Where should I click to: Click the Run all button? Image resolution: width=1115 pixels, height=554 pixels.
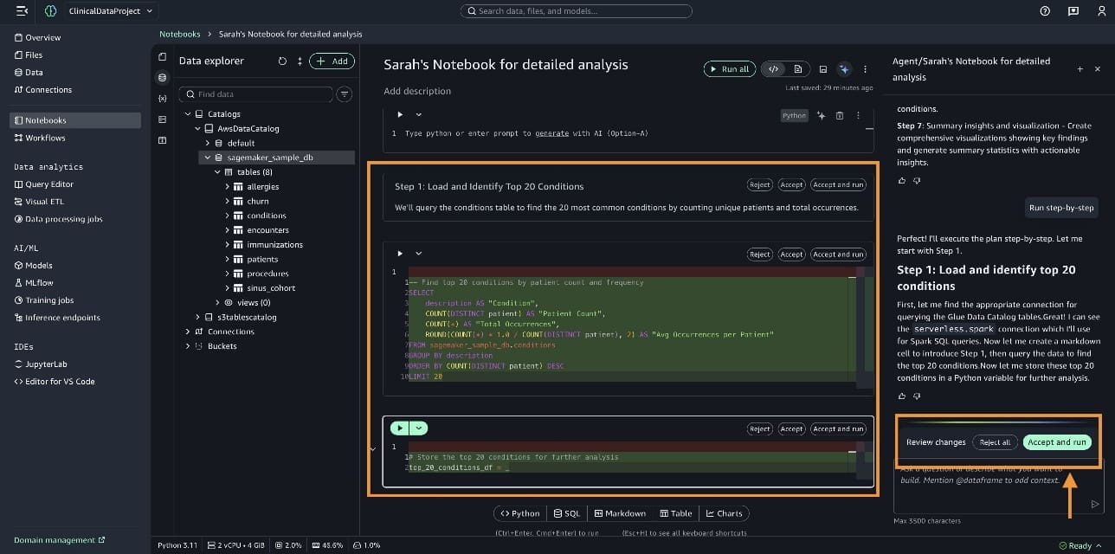[x=728, y=69]
